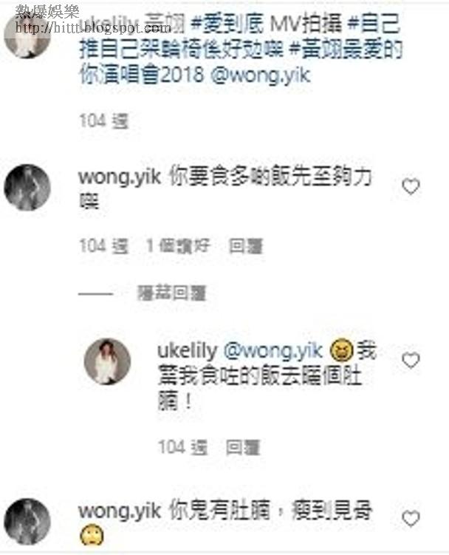The image size is (449, 555).
Task: Open wong.yik's avatar beside the first comment
Action: pyautogui.click(x=27, y=187)
